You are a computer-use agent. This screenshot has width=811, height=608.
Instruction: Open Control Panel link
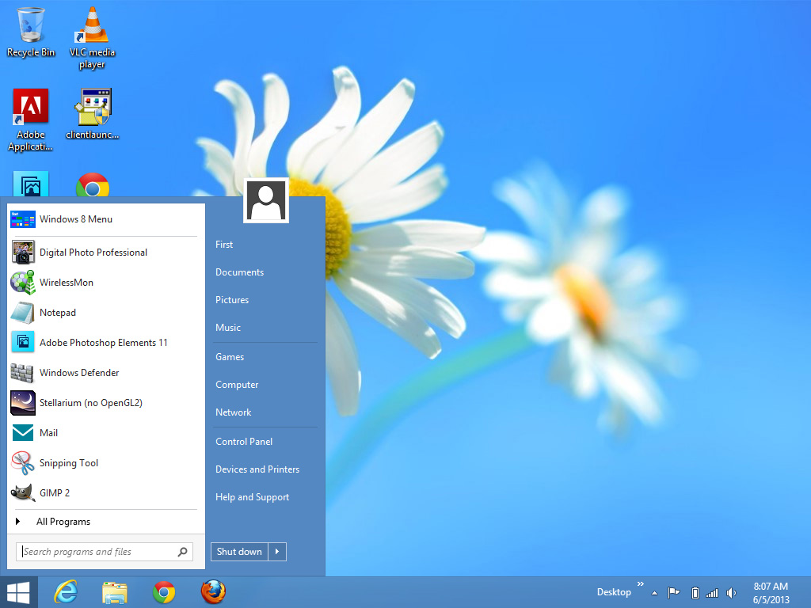pos(244,442)
